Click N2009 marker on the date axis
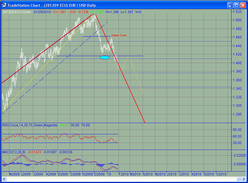 tap(88, 174)
